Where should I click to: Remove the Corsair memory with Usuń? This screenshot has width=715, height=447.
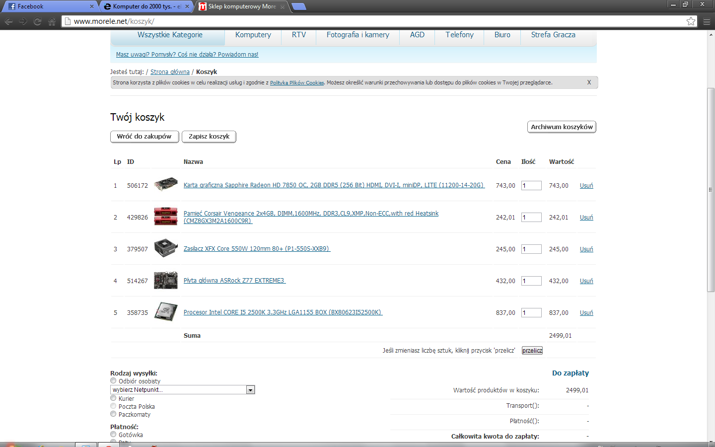[x=586, y=218]
